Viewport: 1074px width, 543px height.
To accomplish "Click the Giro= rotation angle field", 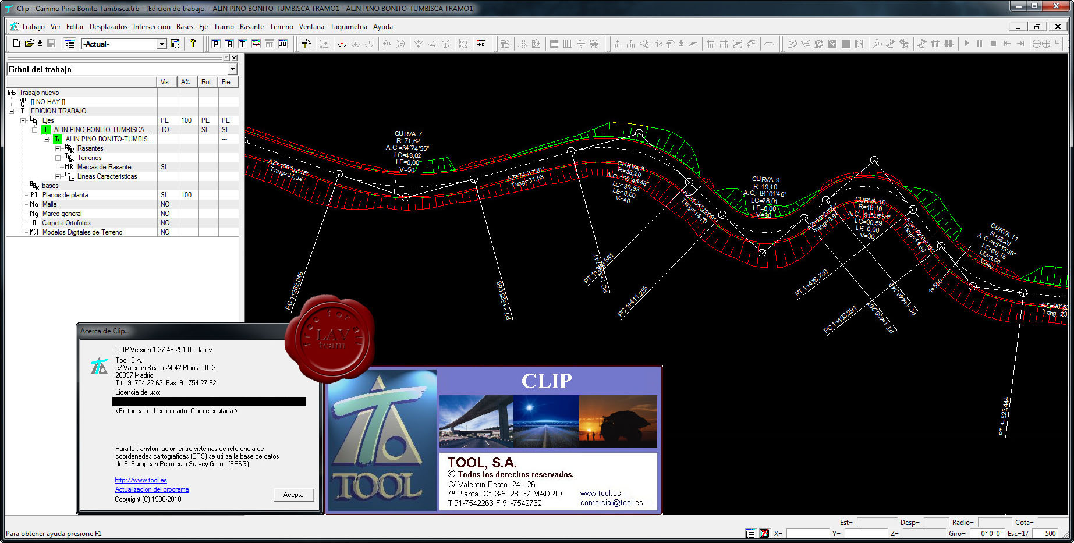I will click(x=987, y=533).
